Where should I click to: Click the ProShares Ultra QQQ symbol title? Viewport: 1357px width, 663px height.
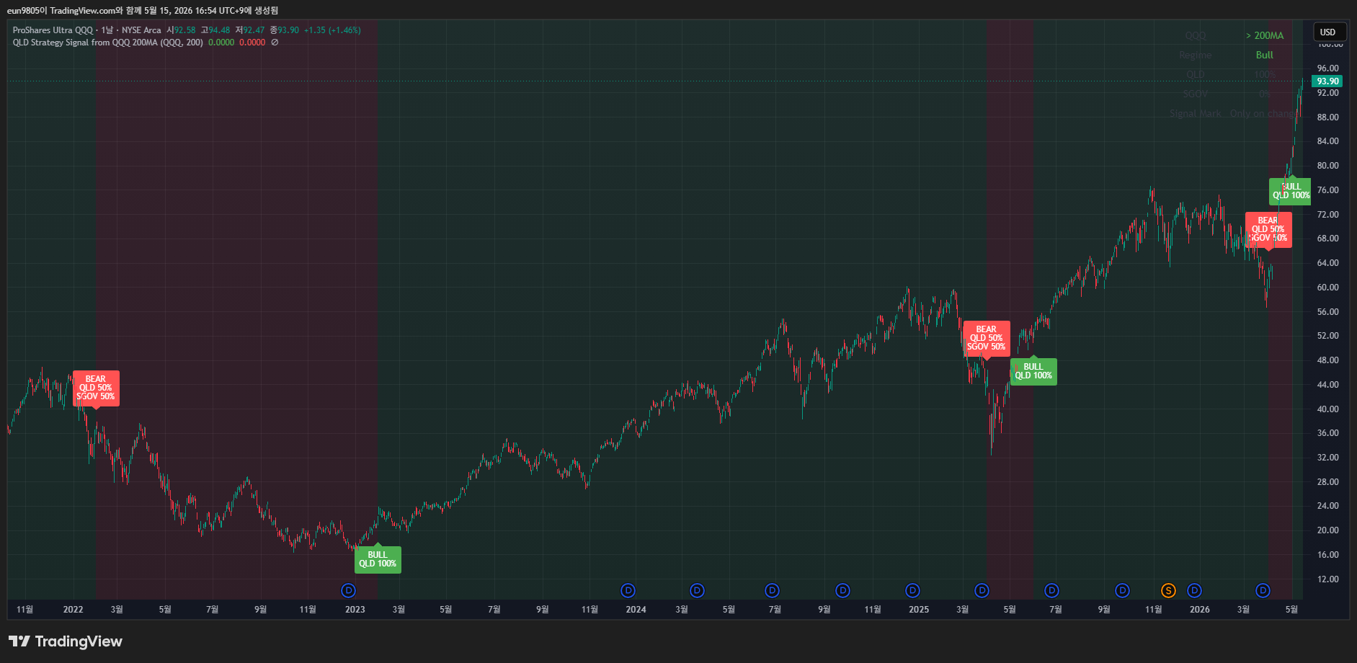point(53,30)
